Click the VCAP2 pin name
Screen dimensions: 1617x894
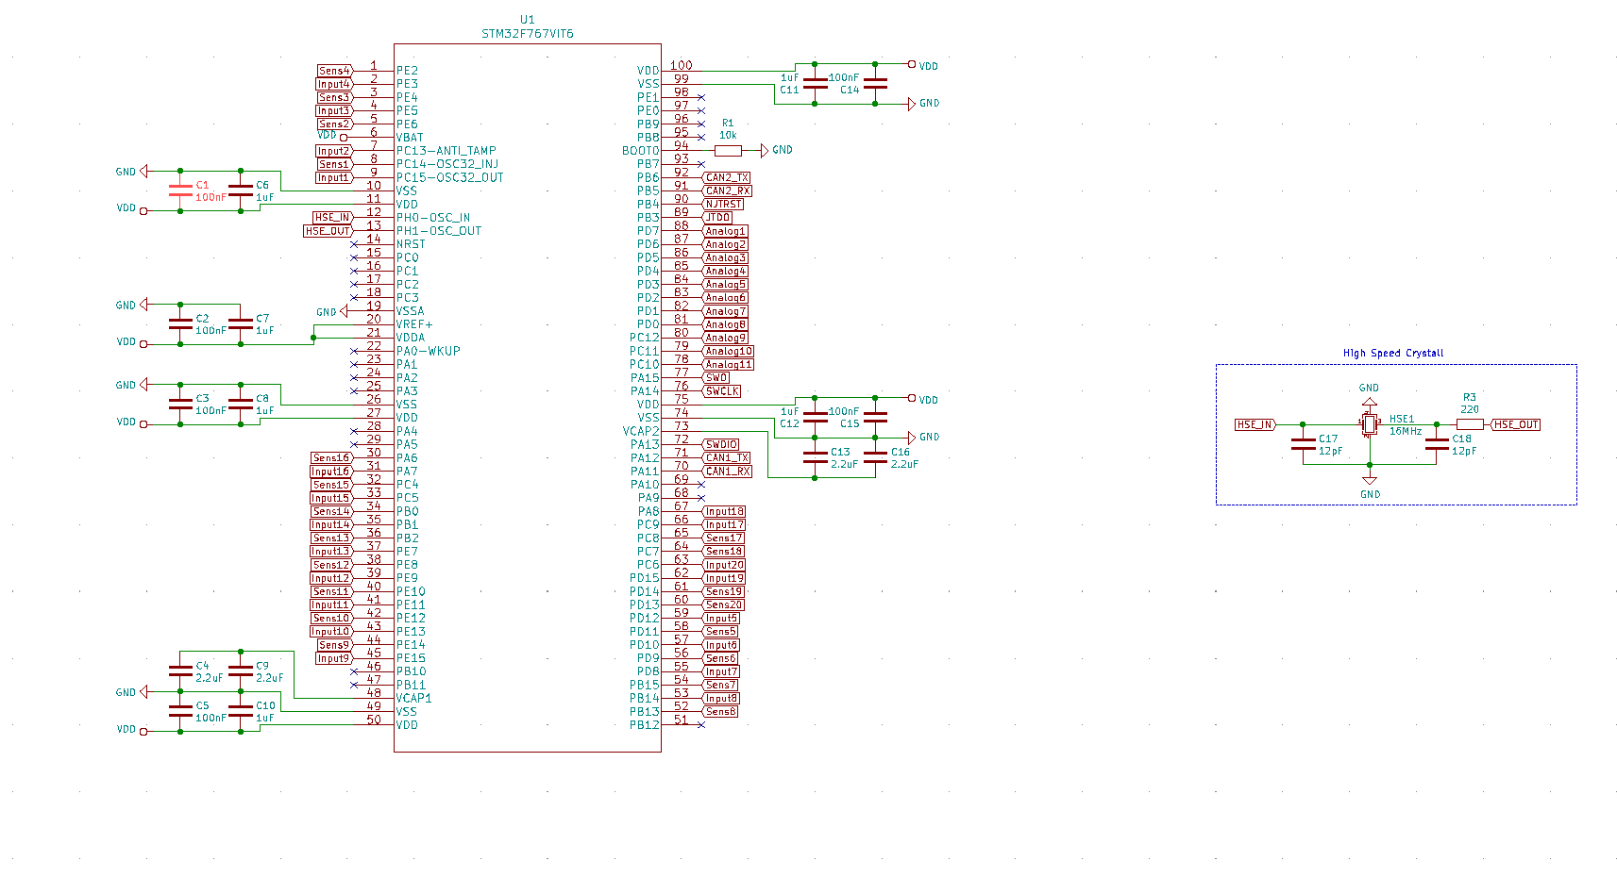click(641, 431)
